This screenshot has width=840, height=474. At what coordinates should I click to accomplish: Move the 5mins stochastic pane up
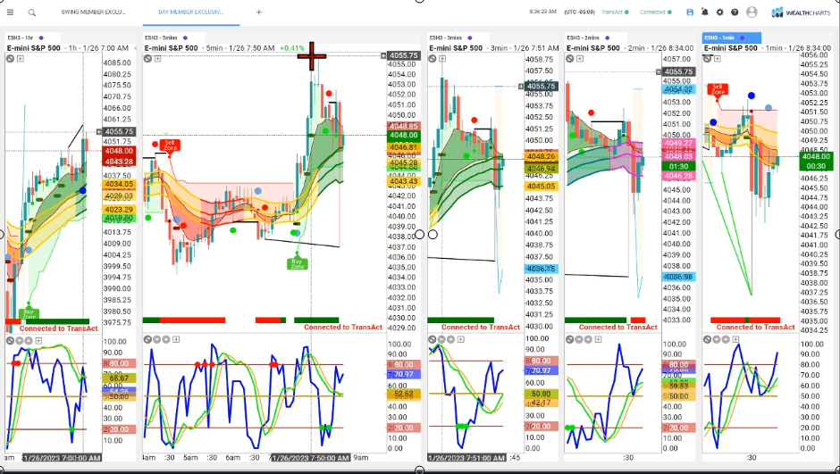point(166,339)
